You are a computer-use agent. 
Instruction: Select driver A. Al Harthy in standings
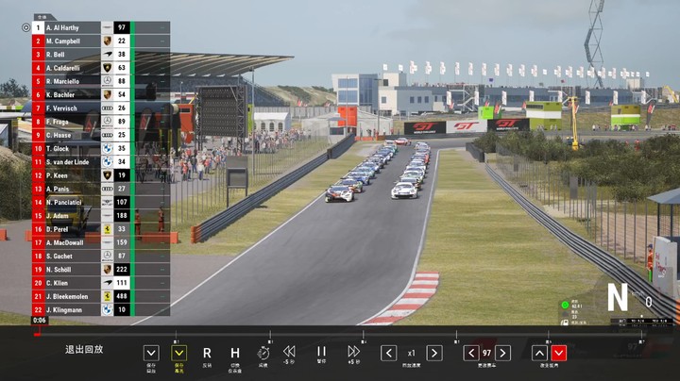101,27
